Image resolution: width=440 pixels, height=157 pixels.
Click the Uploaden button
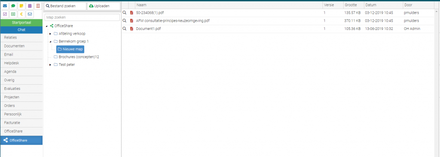104,6
